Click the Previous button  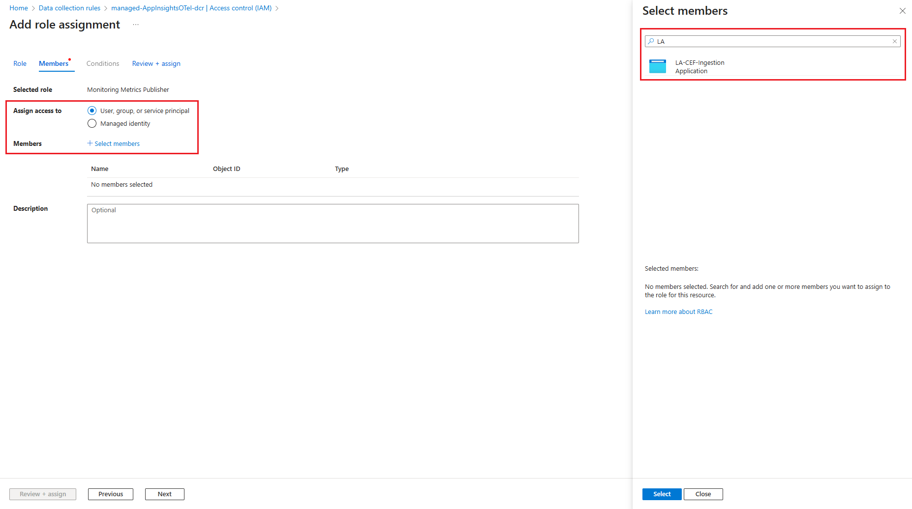pyautogui.click(x=111, y=494)
